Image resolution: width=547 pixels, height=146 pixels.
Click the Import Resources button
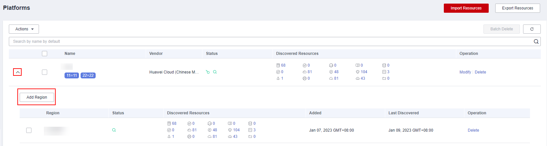click(466, 8)
